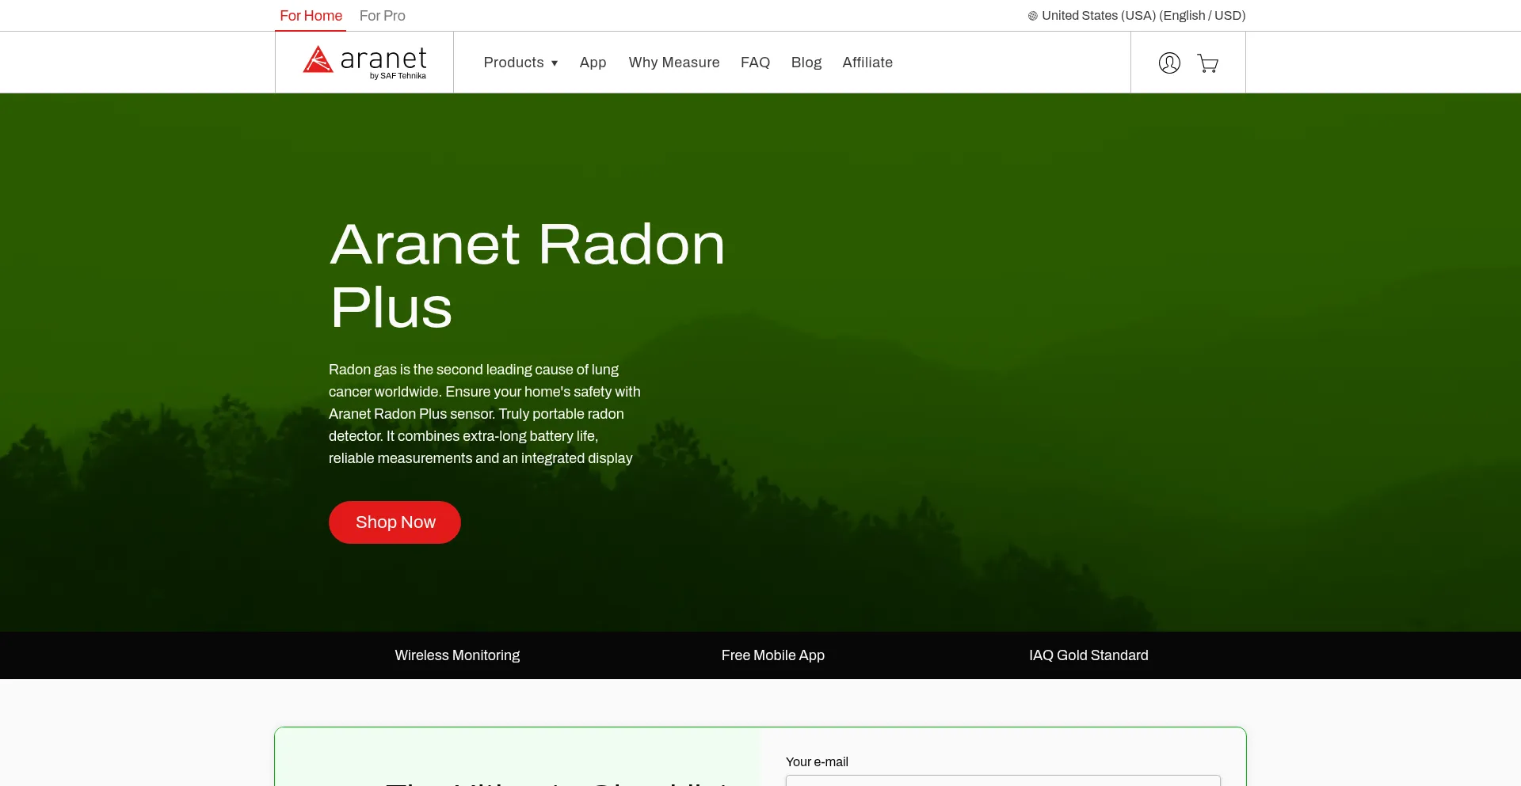
Task: Click the globe icon by United States
Action: point(1033,16)
